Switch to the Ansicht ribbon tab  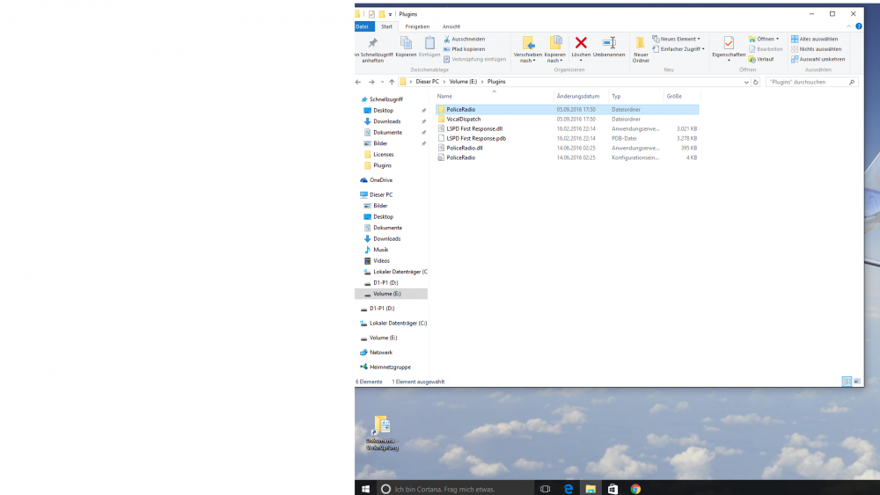pyautogui.click(x=451, y=26)
